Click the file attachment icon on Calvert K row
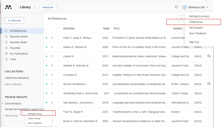 point(209,56)
